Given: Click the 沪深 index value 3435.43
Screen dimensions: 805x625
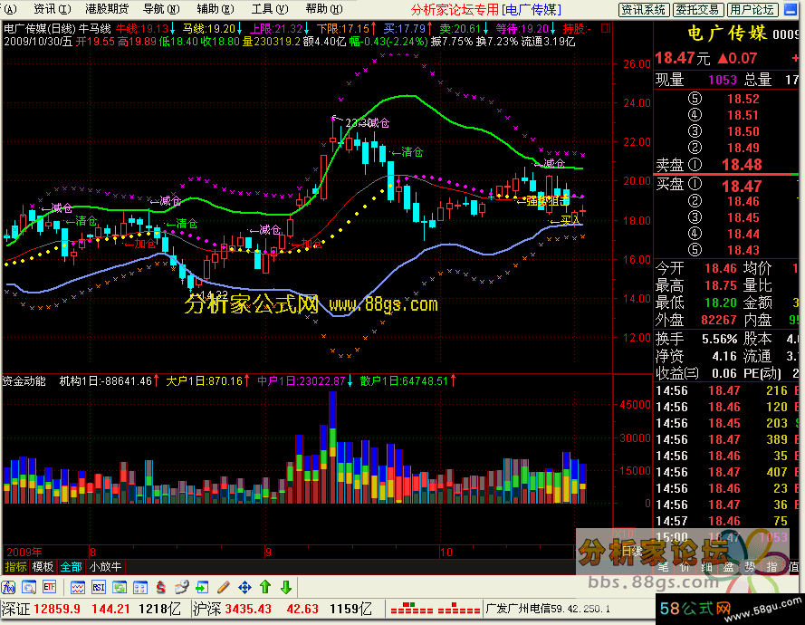Looking at the screenshot, I should [248, 609].
